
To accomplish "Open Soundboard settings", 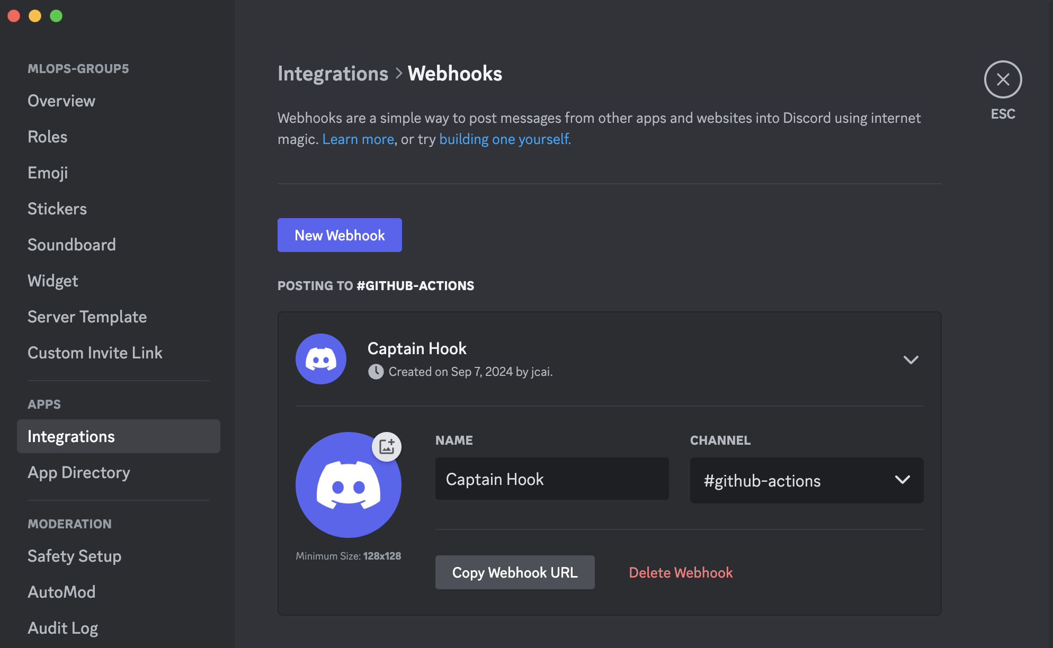I will tap(72, 245).
